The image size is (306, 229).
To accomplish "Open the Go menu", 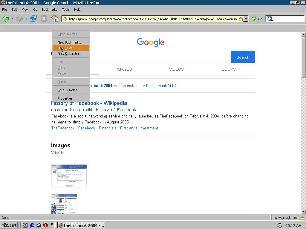I will tap(35, 10).
